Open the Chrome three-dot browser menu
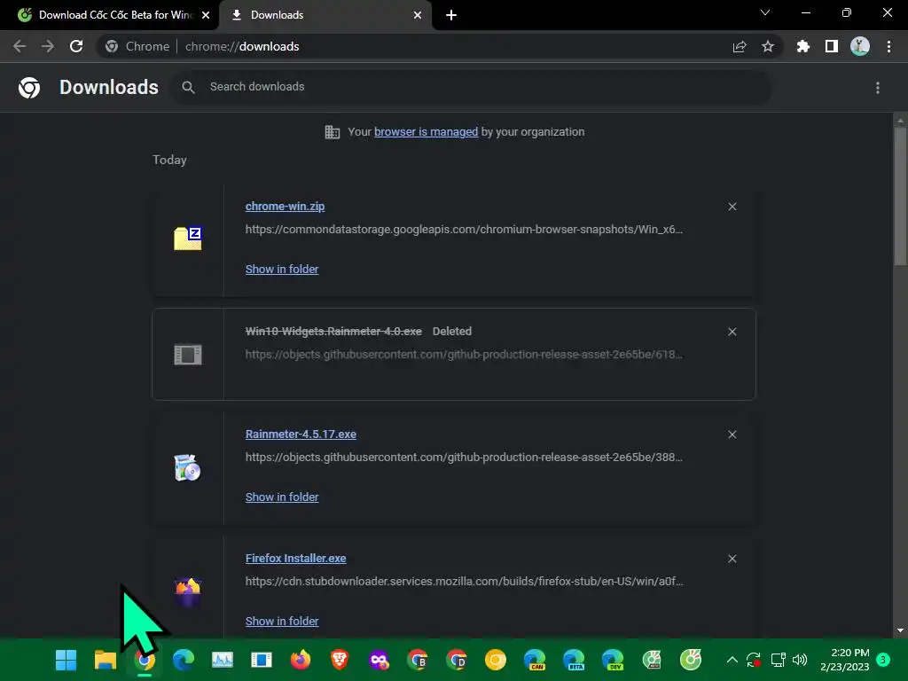Viewport: 908px width, 681px height. coord(888,46)
